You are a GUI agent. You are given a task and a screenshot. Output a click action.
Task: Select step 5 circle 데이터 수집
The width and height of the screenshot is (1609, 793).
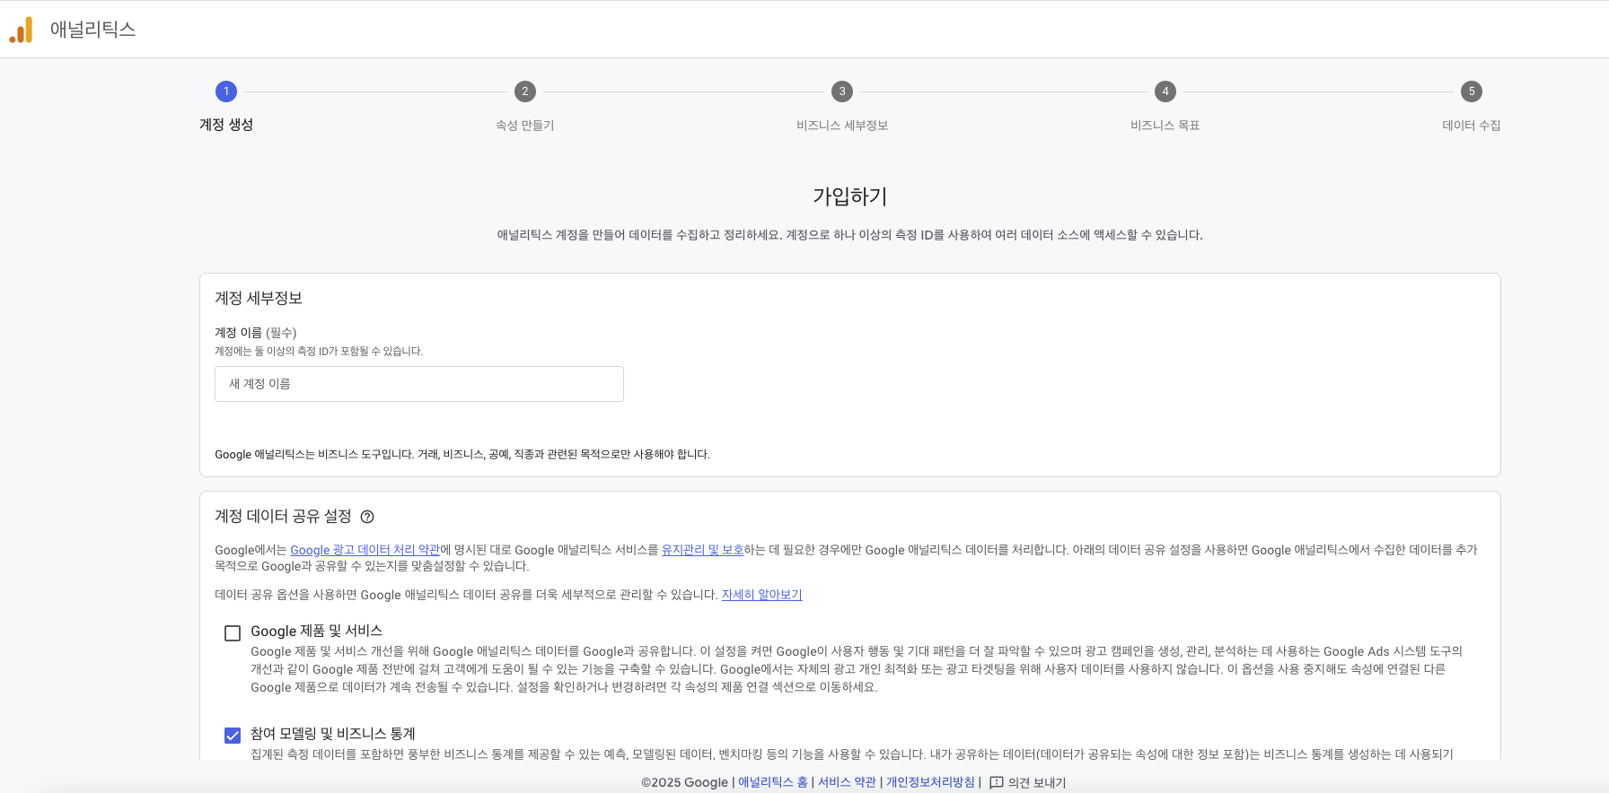point(1472,91)
